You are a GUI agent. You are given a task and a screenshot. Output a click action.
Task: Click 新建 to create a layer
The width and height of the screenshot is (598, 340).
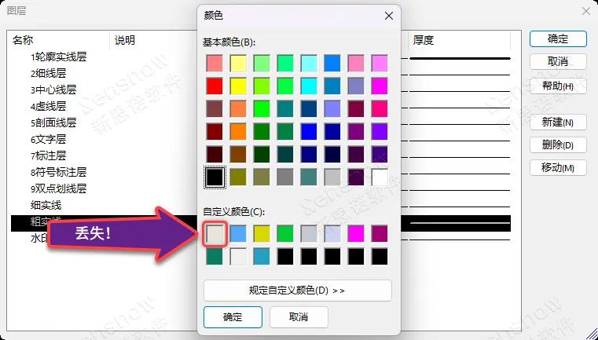tap(558, 122)
